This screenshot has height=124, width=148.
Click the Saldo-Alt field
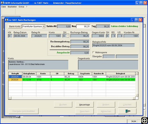(x=64, y=26)
